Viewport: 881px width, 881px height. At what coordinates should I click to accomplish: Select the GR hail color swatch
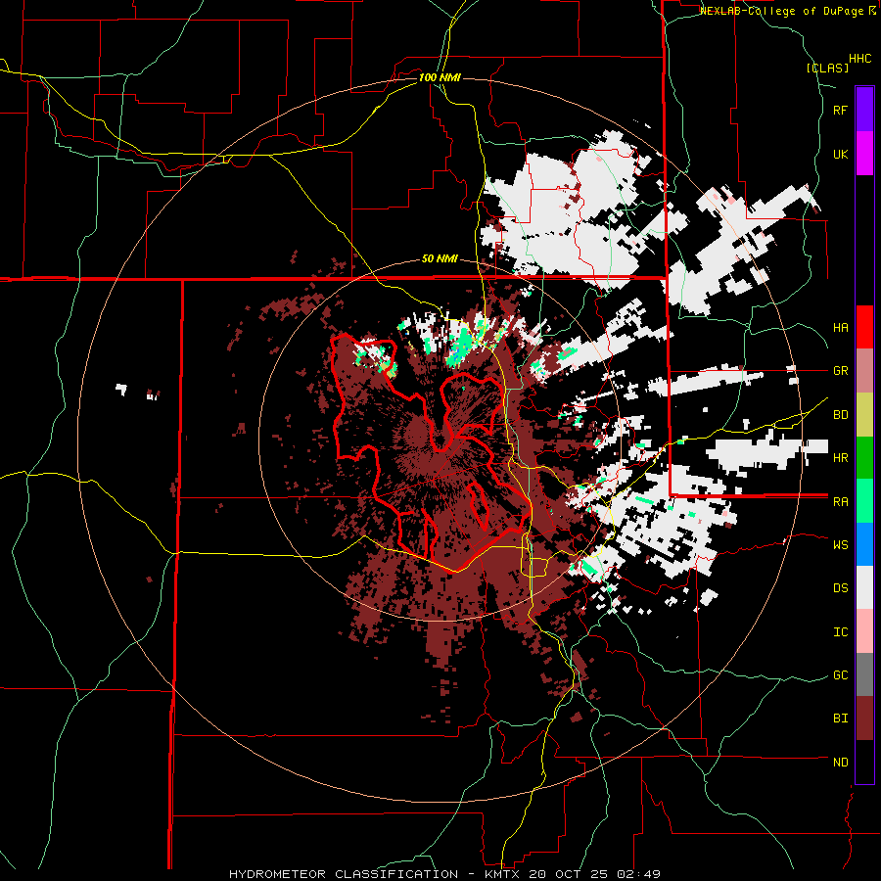(864, 371)
